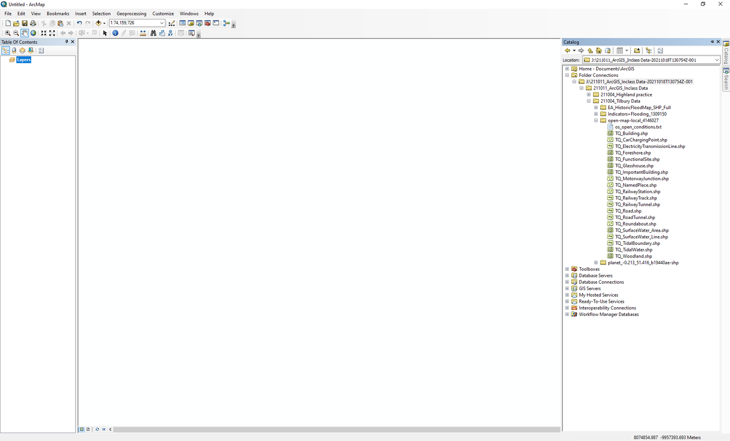This screenshot has width=730, height=441.
Task: Open the Editor Toolbar icon
Action: [x=171, y=23]
